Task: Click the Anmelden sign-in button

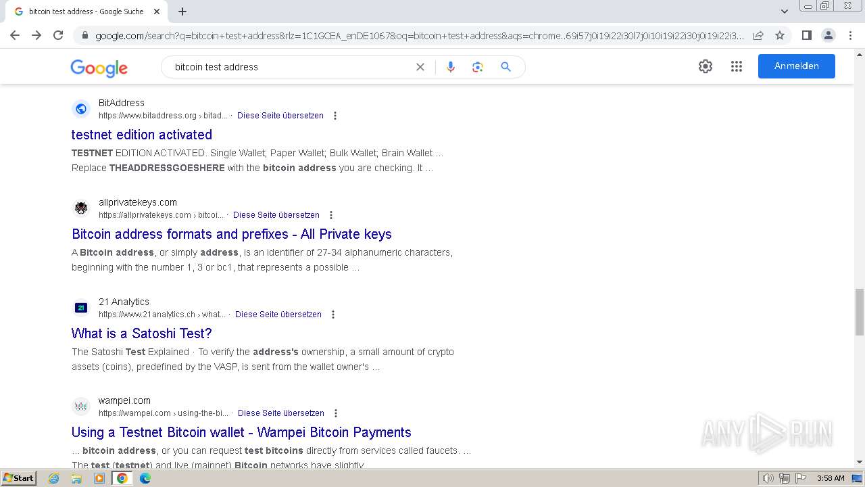Action: click(x=797, y=66)
